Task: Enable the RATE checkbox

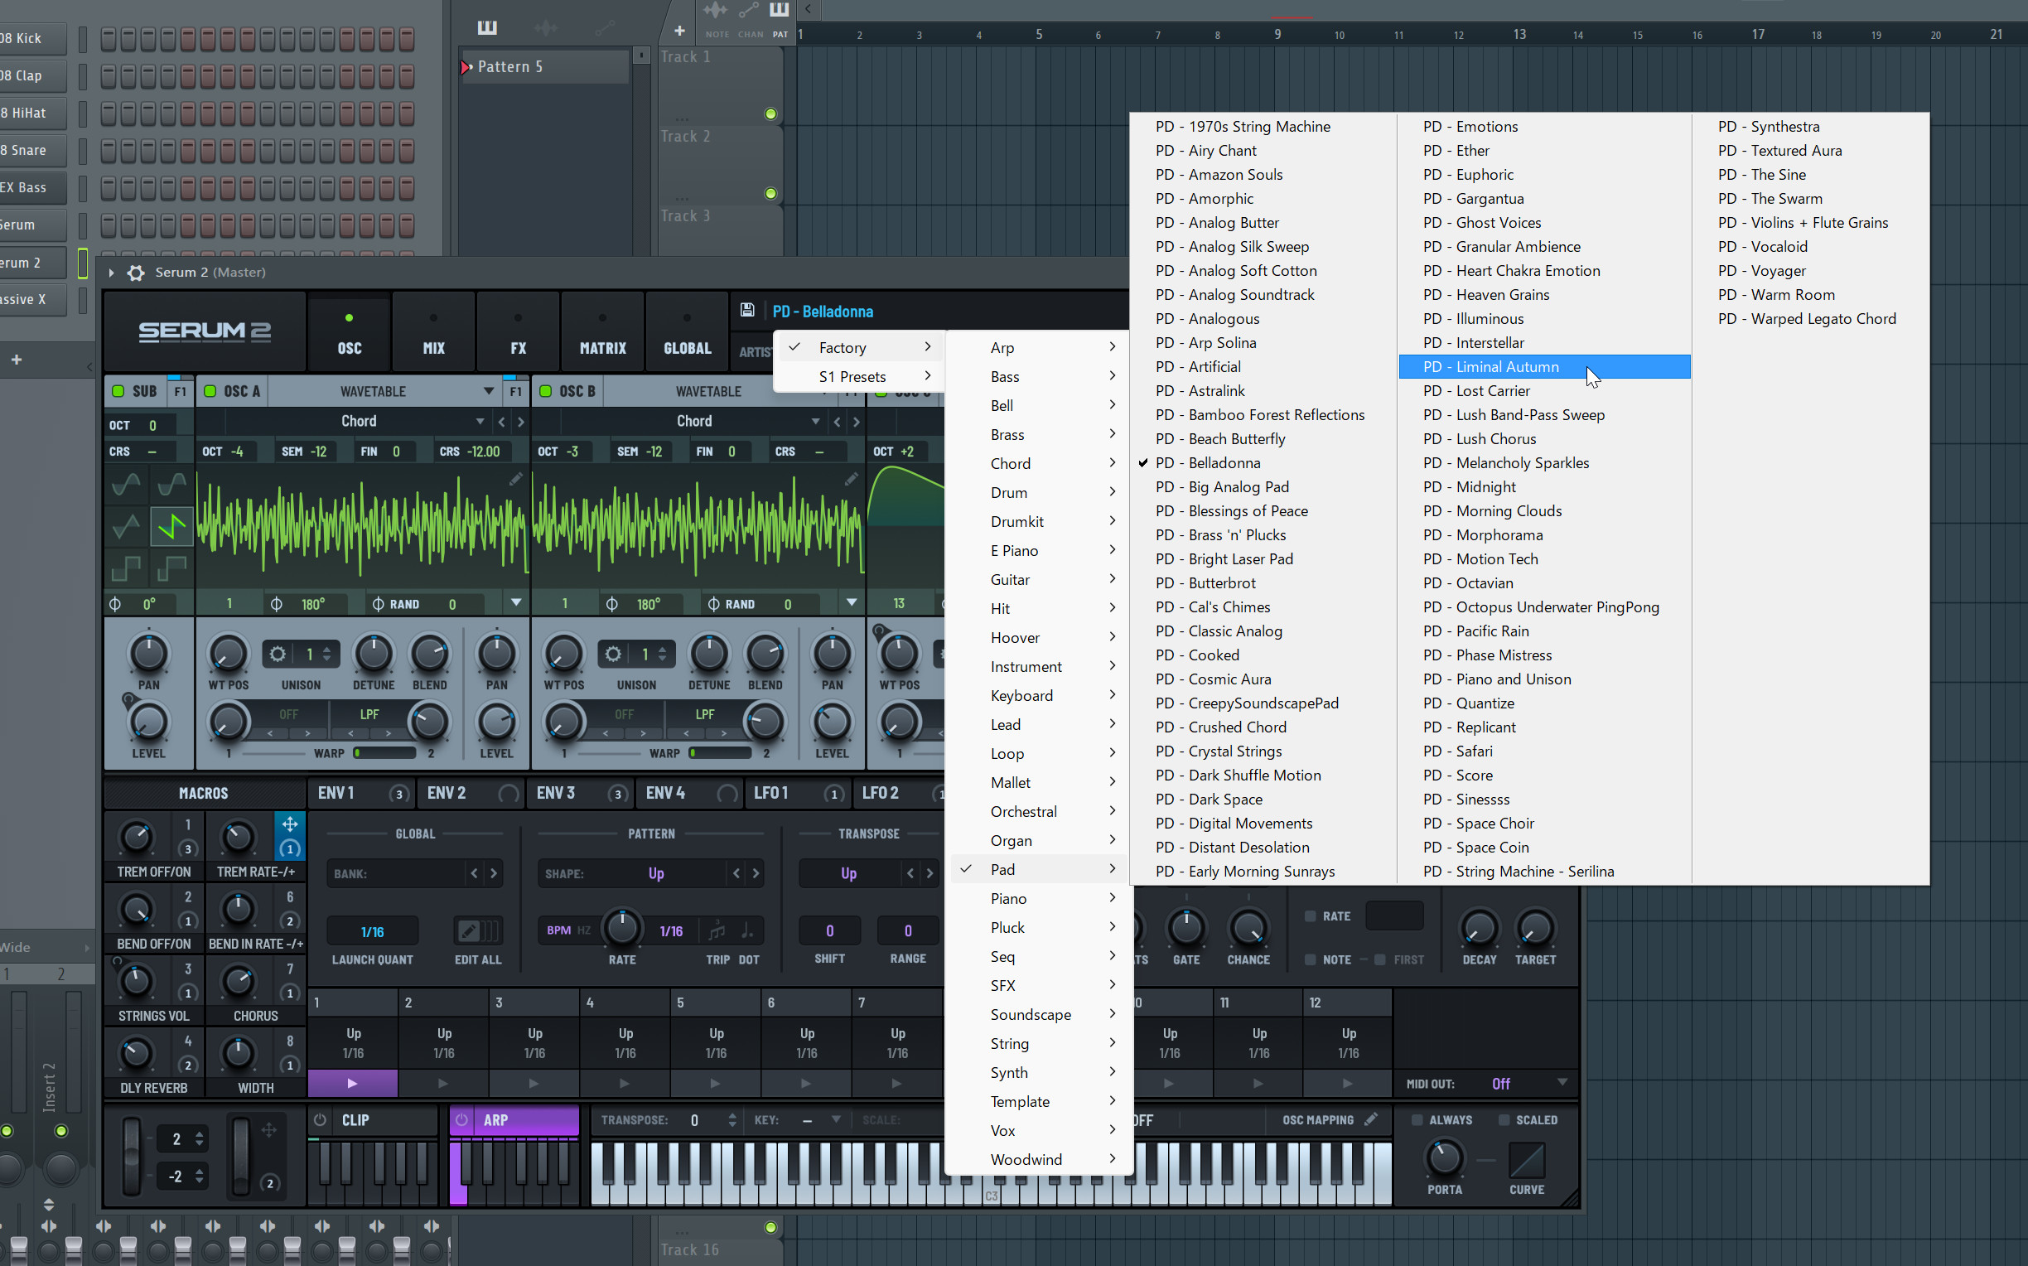Action: pyautogui.click(x=1310, y=916)
